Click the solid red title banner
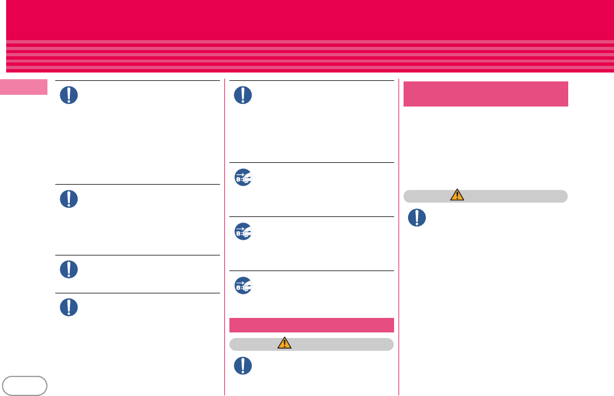The width and height of the screenshot is (614, 396). 310,20
